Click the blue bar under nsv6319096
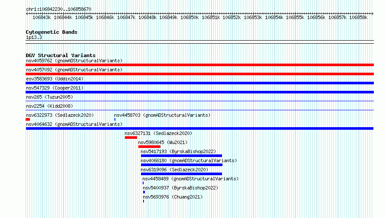The height and width of the screenshot is (218, 386). click(181, 174)
